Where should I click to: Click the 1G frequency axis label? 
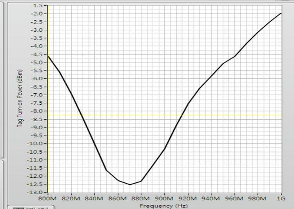pyautogui.click(x=281, y=198)
